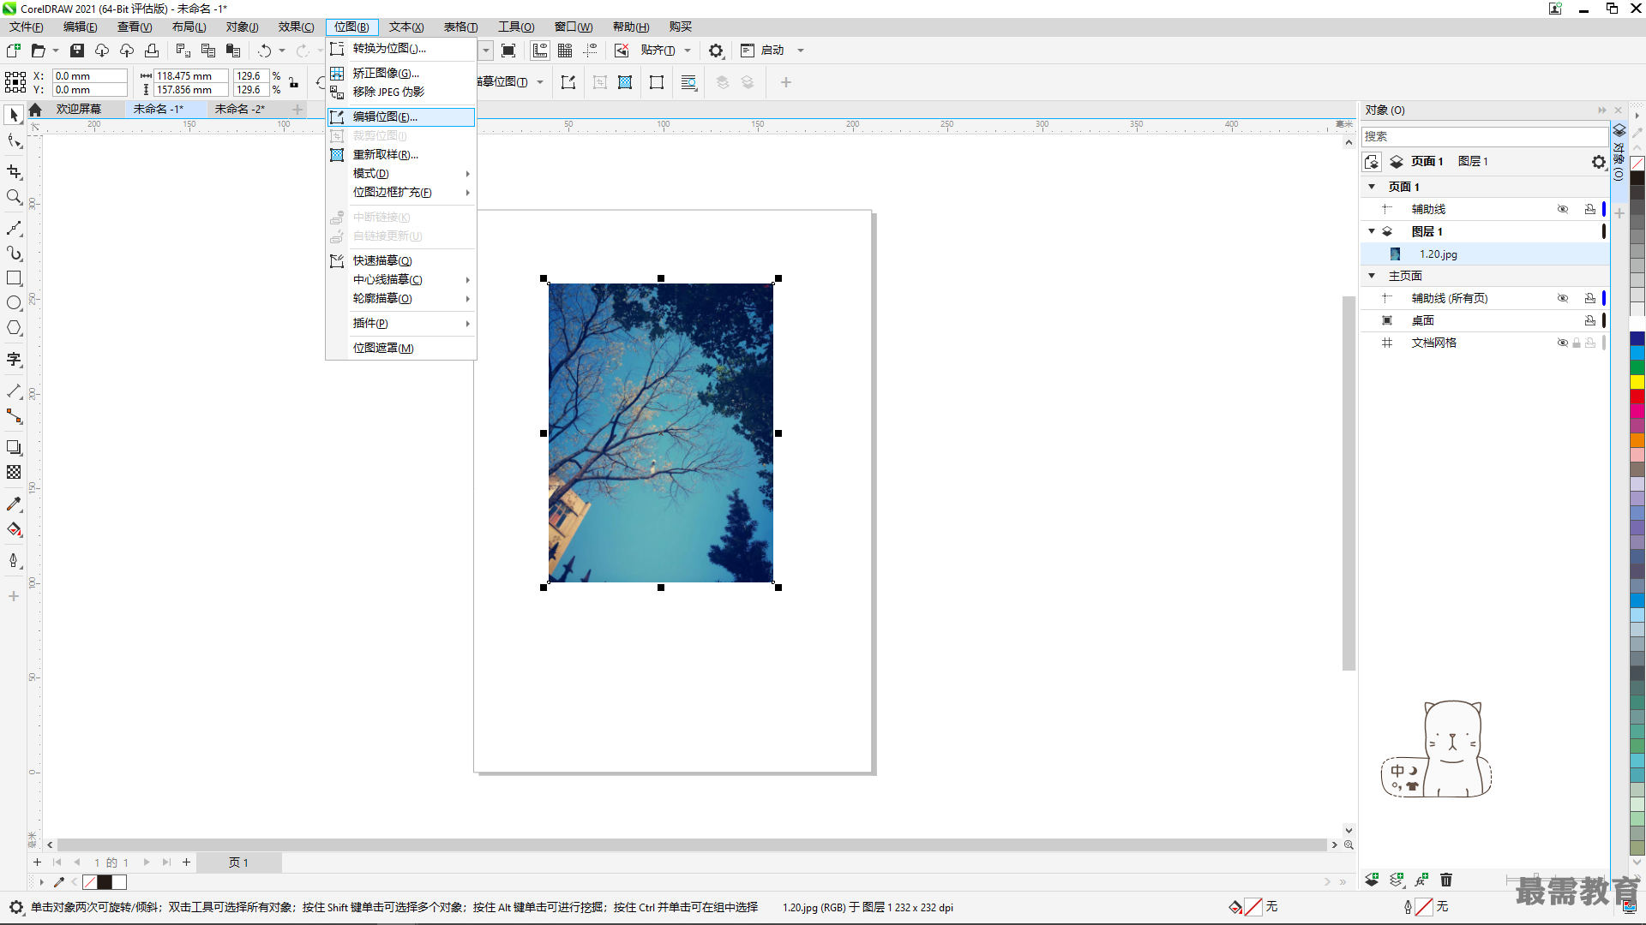
Task: Select the Connector tool
Action: pos(14,416)
